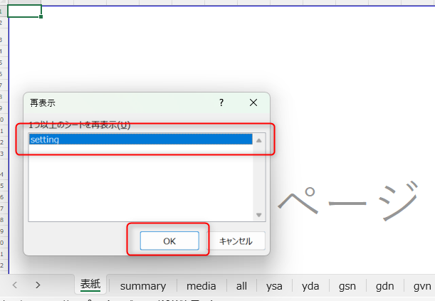Click the help question mark in the 再表示 dialog
Screen dimensions: 435x301
pos(221,102)
